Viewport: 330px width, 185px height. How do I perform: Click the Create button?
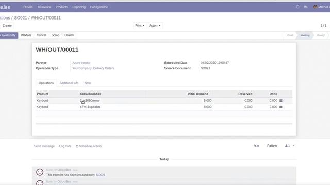point(7,25)
